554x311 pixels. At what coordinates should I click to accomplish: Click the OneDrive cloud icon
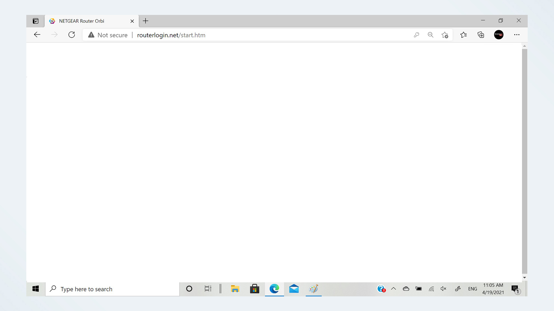(406, 289)
